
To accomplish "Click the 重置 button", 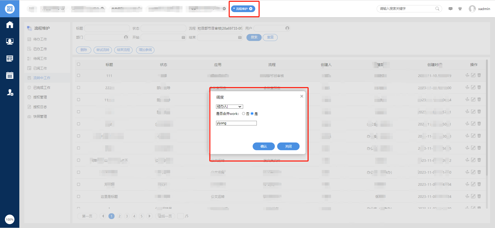I will point(270,37).
